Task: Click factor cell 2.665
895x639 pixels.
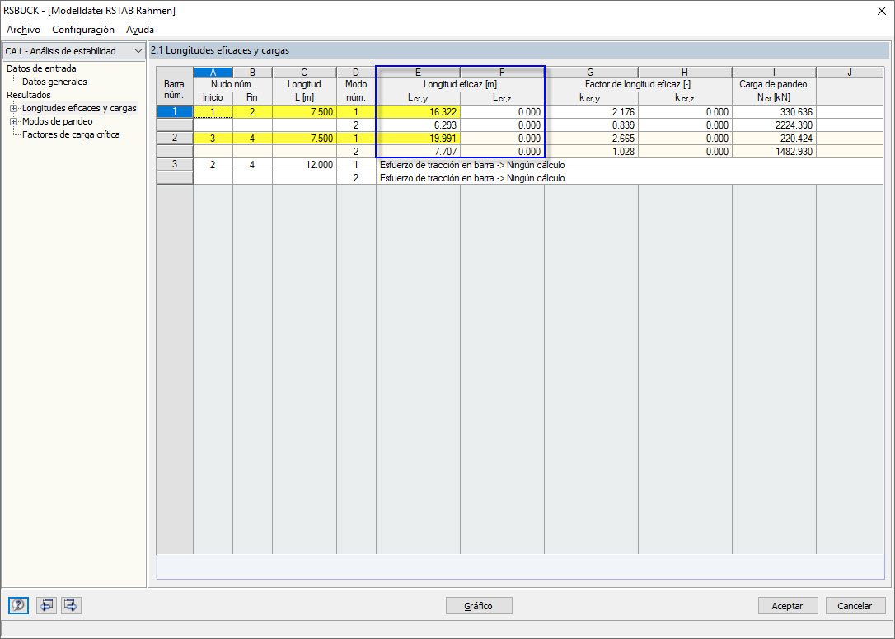Action: 592,139
